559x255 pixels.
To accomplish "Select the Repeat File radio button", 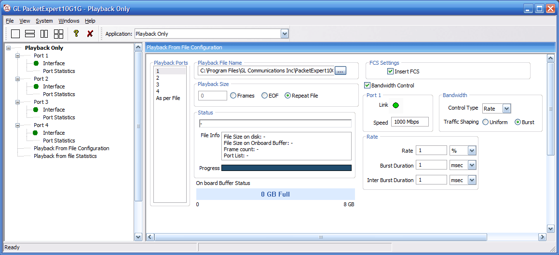I will tap(288, 96).
